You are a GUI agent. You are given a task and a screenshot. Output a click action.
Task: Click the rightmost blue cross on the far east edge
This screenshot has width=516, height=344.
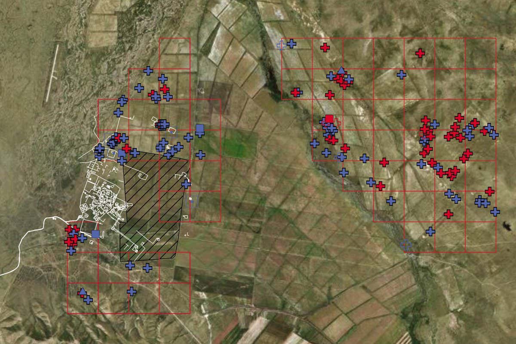pos(496,211)
